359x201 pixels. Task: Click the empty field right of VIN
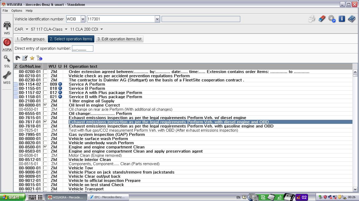(201, 19)
